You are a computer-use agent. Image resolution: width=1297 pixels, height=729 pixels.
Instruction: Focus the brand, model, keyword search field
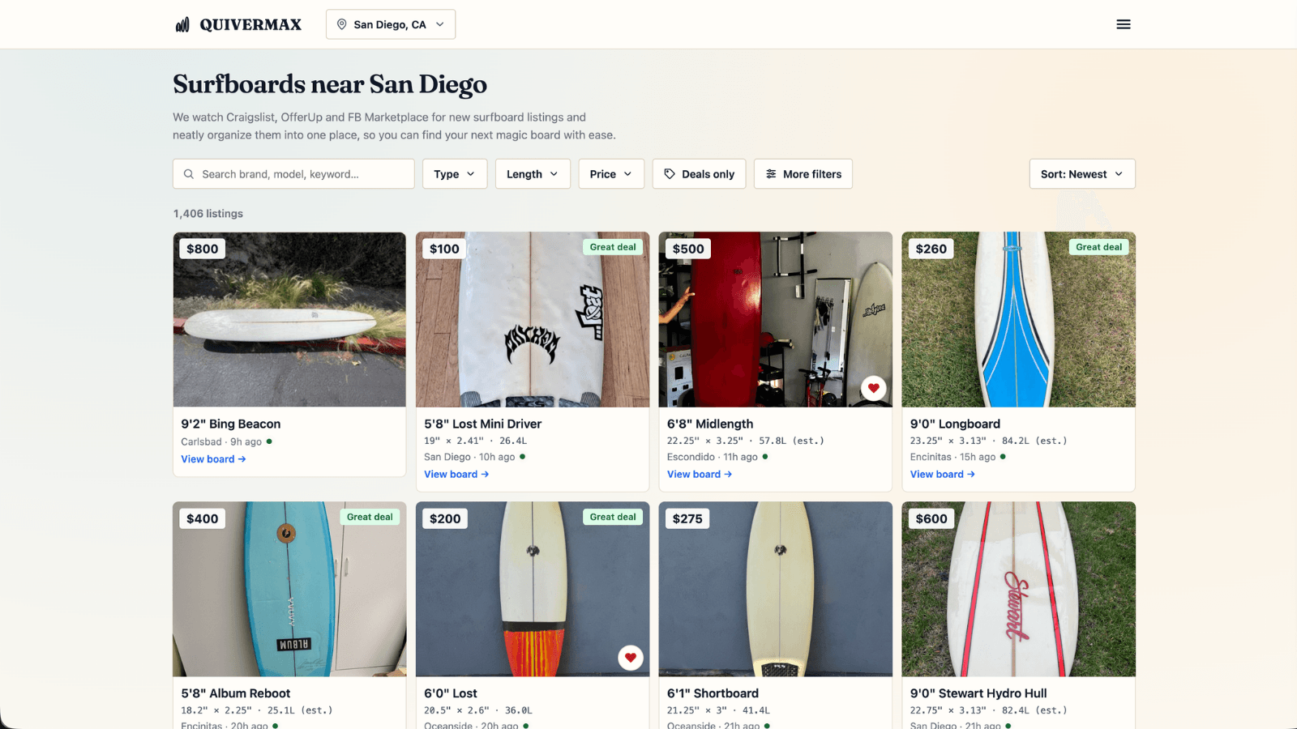[x=293, y=174]
